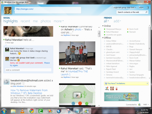This screenshot has width=152, height=114.
Task: Click Rahul Manekari's comment avatar
Action: coord(7,50)
